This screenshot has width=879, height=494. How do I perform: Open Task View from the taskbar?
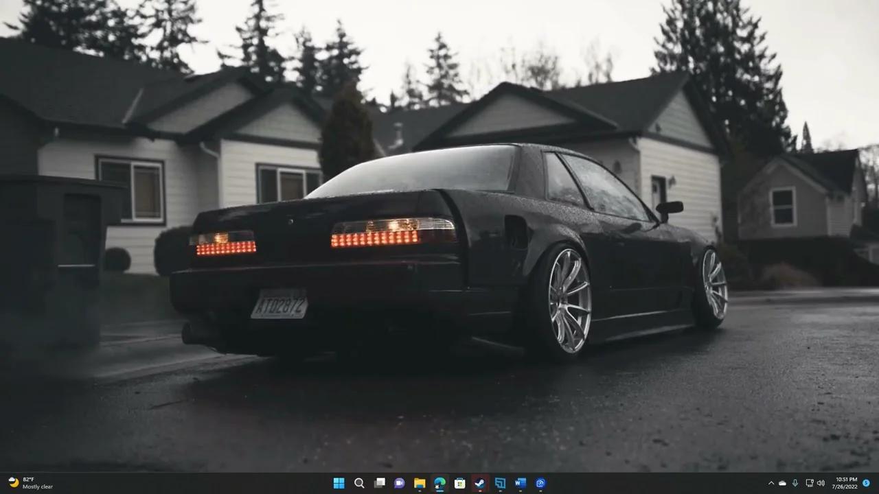pos(379,483)
